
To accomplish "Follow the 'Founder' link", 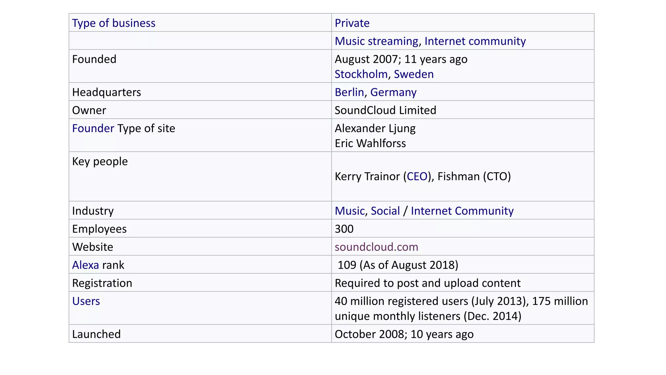I will pyautogui.click(x=93, y=129).
